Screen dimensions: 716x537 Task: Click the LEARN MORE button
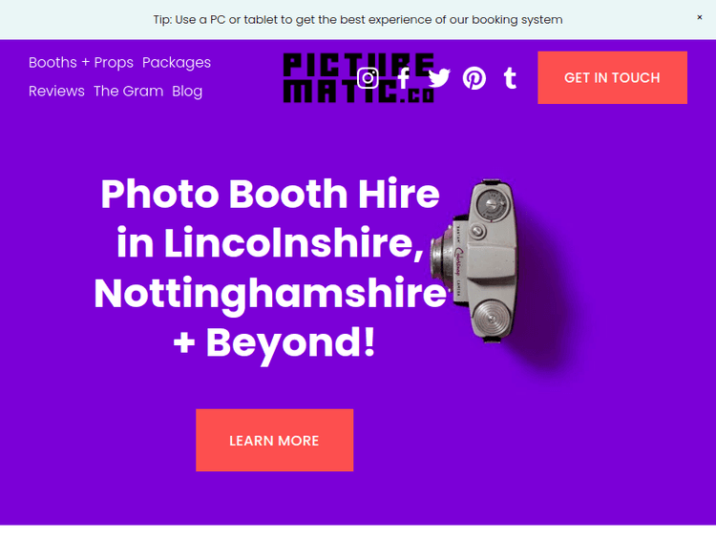274,441
